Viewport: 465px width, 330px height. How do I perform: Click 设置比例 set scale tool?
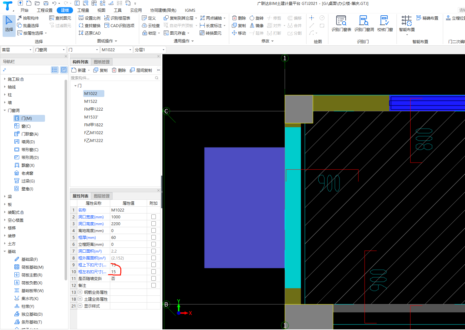coord(90,18)
